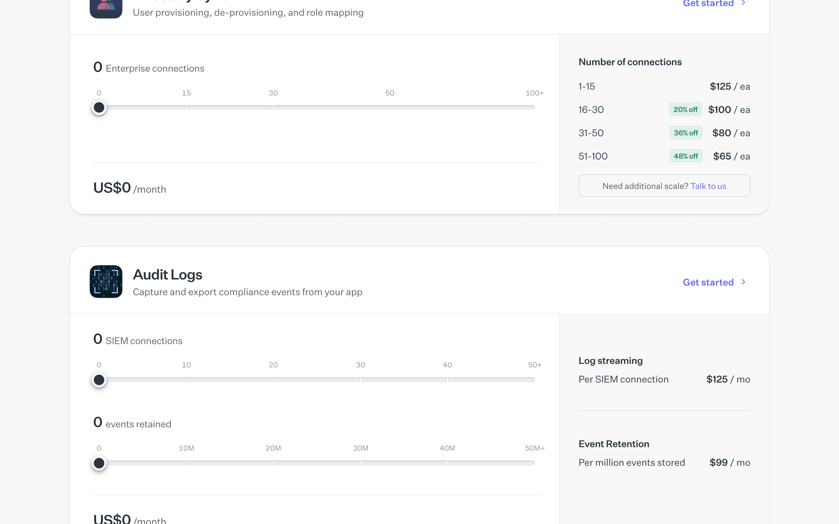Click the $125 / ea price for 1-15
This screenshot has height=524, width=839.
click(x=730, y=86)
